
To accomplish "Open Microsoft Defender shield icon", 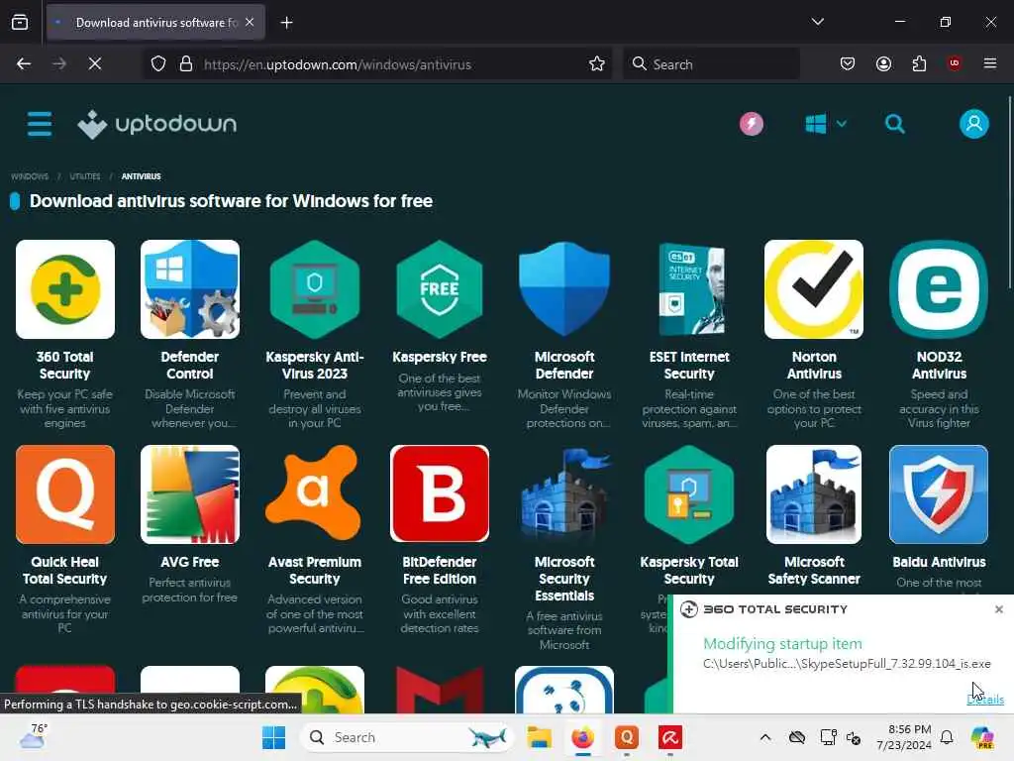I will (564, 289).
